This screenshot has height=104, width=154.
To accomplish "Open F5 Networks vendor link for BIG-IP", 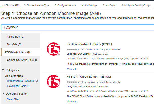I will (114, 82).
